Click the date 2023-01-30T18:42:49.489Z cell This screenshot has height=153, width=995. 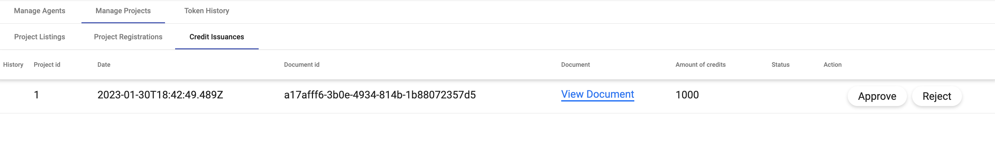[x=160, y=95]
